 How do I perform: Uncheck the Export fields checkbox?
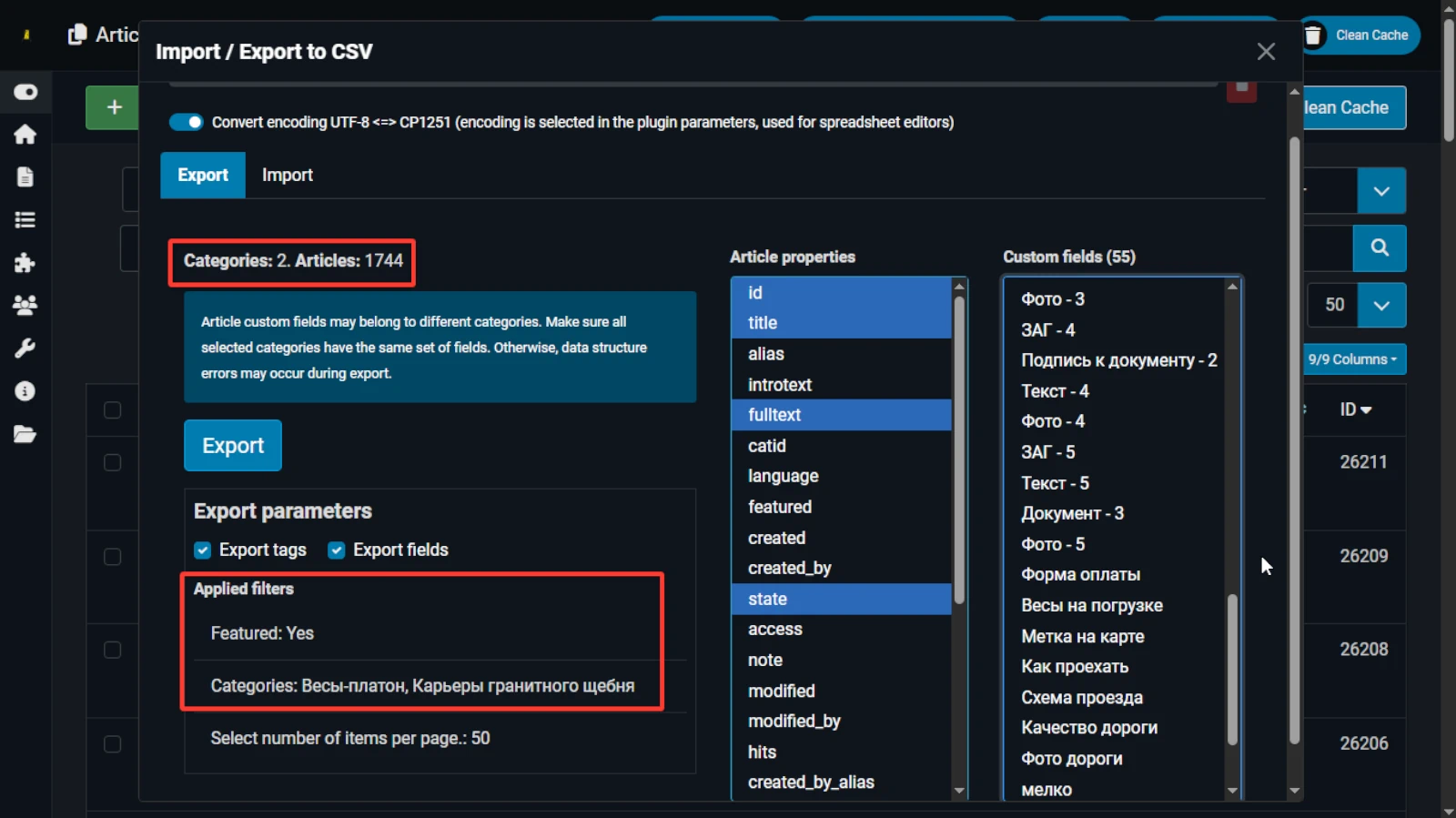[x=337, y=550]
